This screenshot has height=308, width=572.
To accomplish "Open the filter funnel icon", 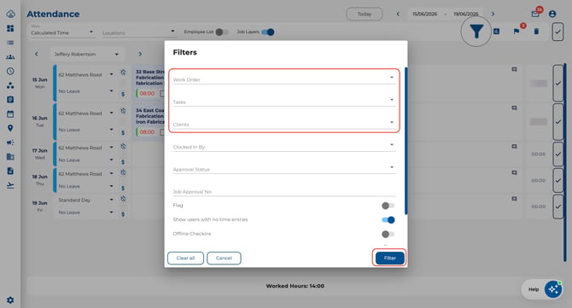I will tap(476, 32).
